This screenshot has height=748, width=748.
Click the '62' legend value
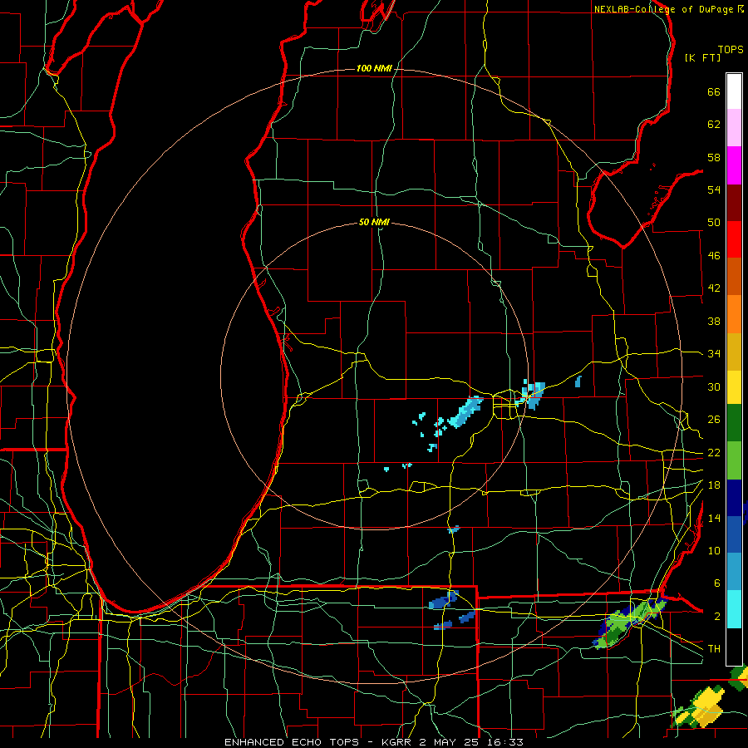tap(714, 125)
